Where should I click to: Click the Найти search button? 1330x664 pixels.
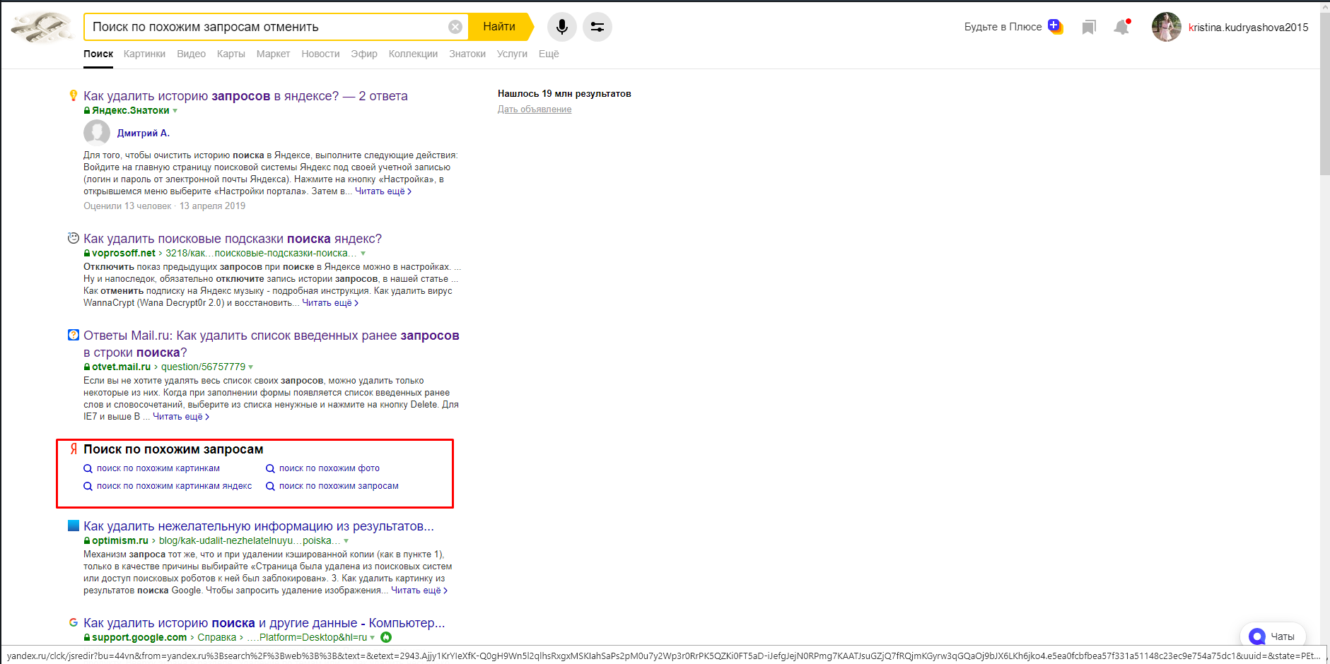click(499, 27)
